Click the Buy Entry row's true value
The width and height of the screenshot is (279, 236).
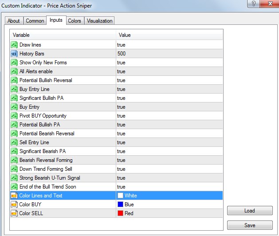[169, 107]
